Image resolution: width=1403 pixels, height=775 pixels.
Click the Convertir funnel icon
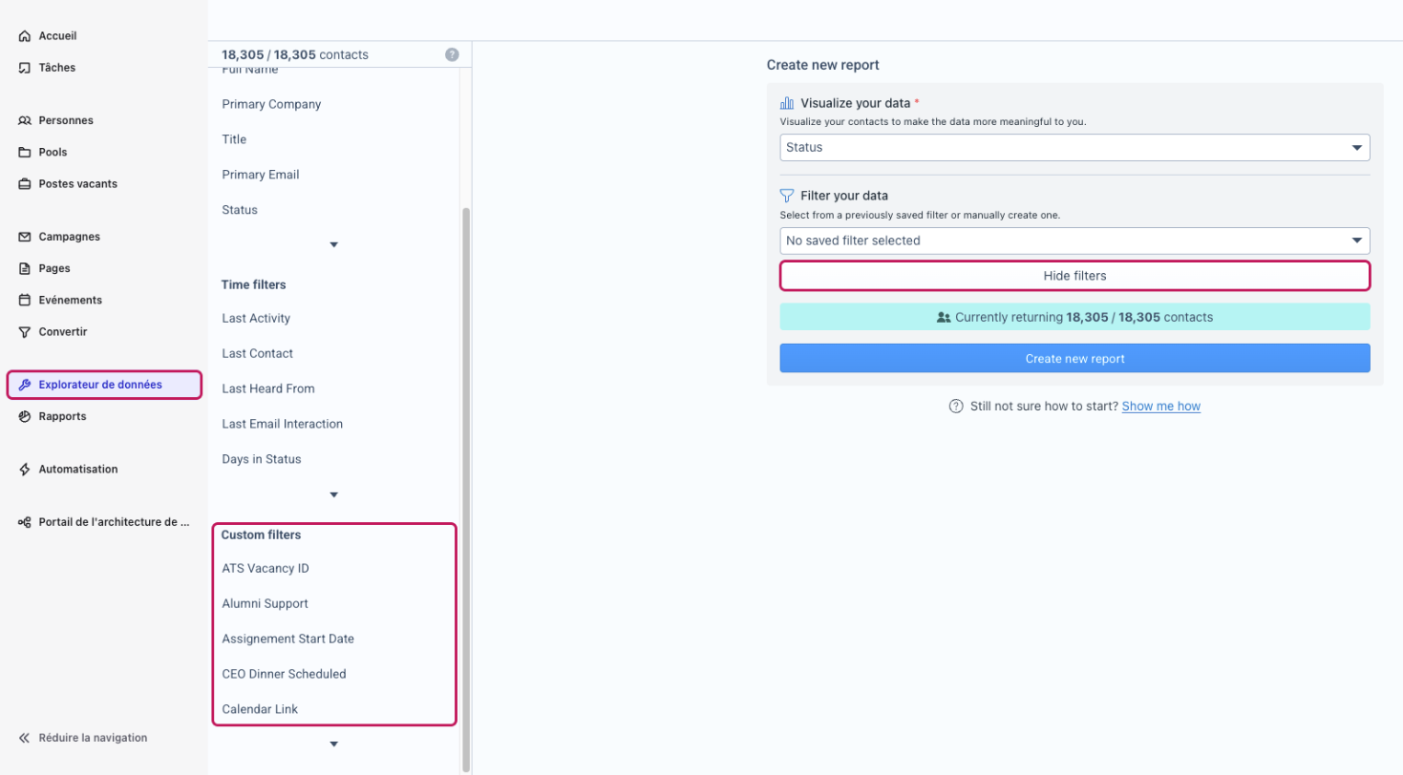point(25,332)
